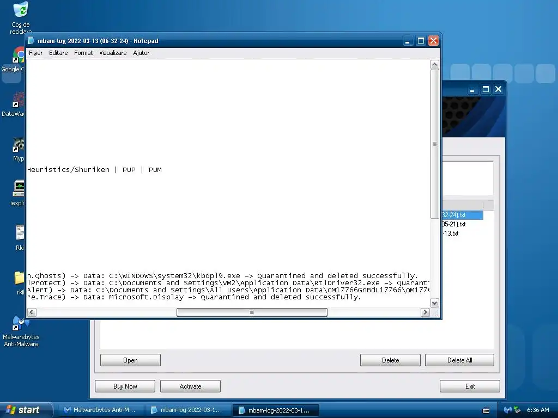Click Notepad vertical scrollbar down arrow
Screen dimensions: 558x418
pos(434,303)
